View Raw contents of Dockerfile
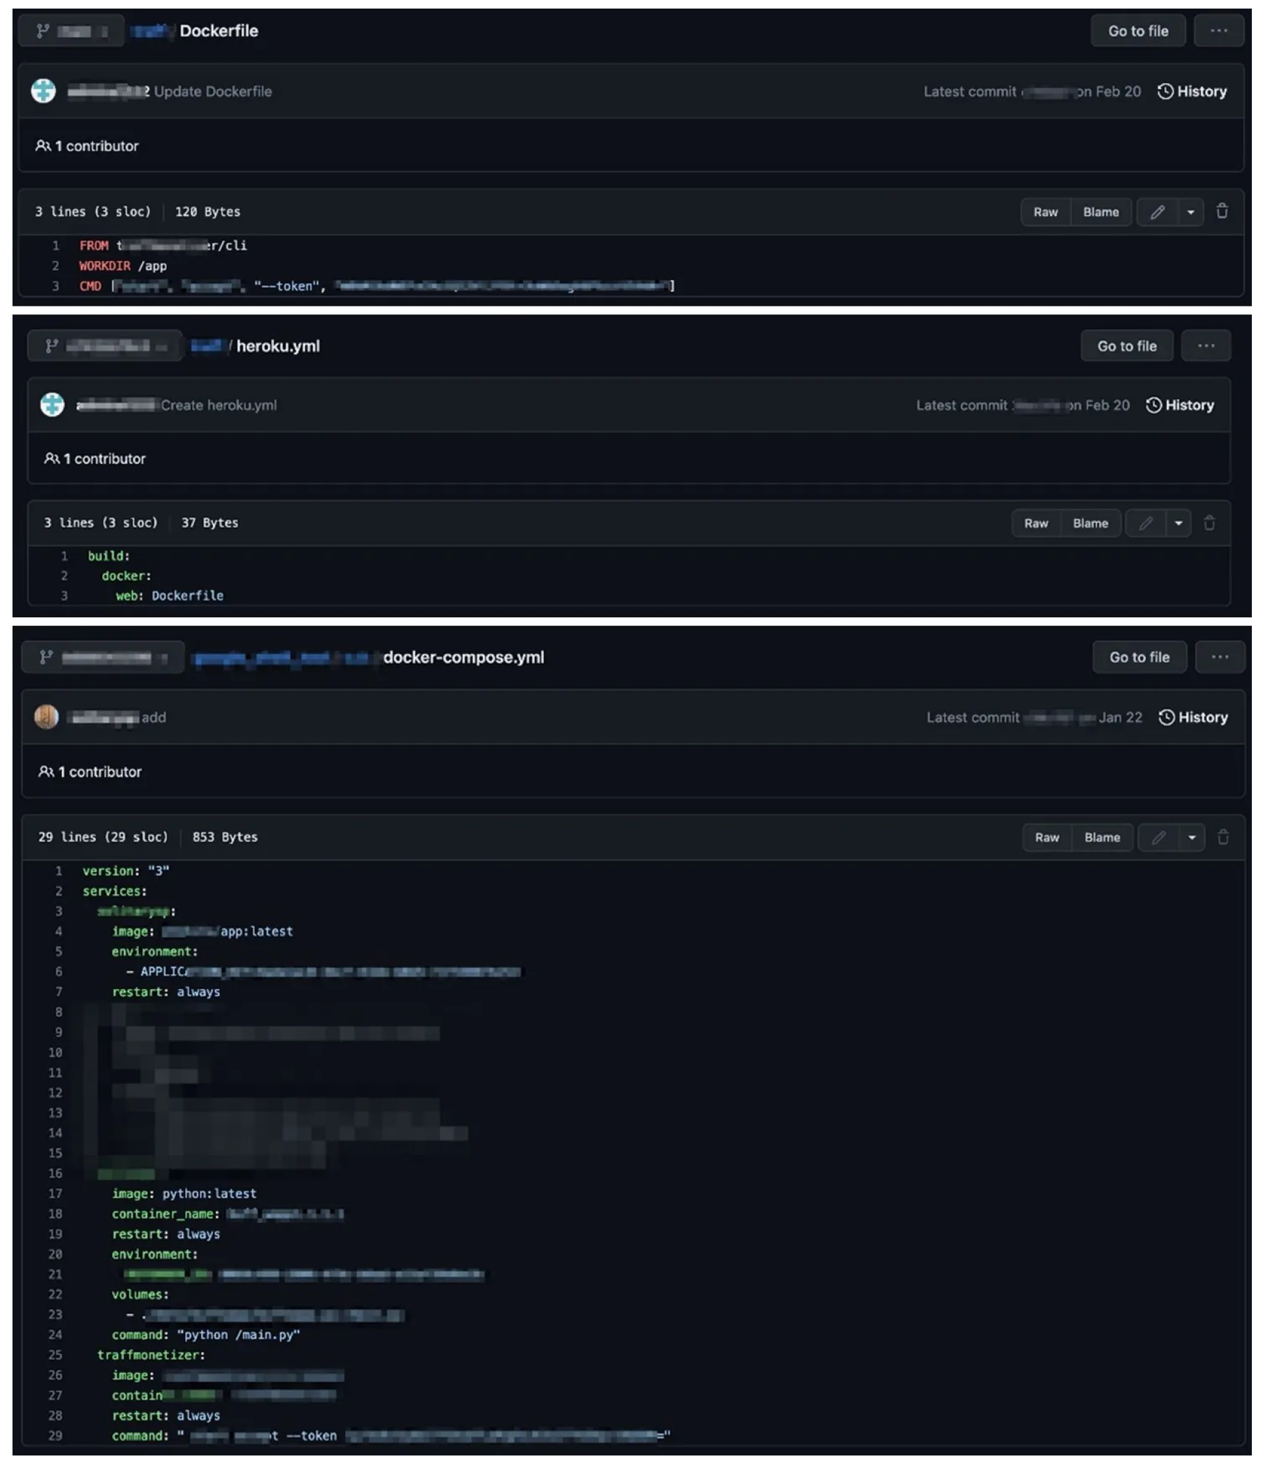Image resolution: width=1267 pixels, height=1468 pixels. point(1044,212)
